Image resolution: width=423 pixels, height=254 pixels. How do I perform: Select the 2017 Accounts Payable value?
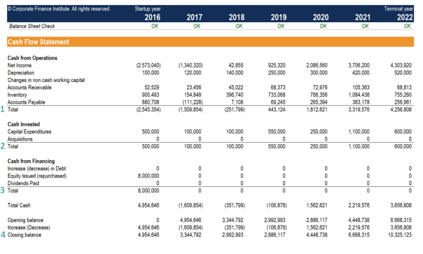click(x=191, y=102)
